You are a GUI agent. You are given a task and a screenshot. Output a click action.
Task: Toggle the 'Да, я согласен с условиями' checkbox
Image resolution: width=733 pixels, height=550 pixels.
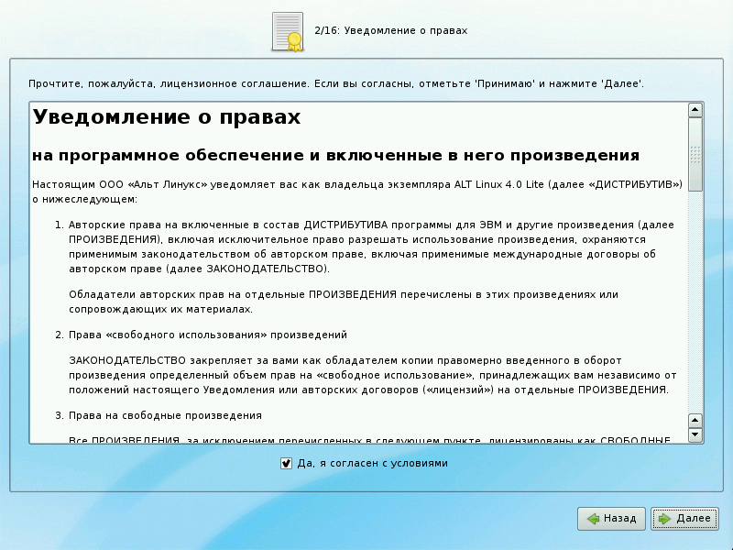(286, 464)
